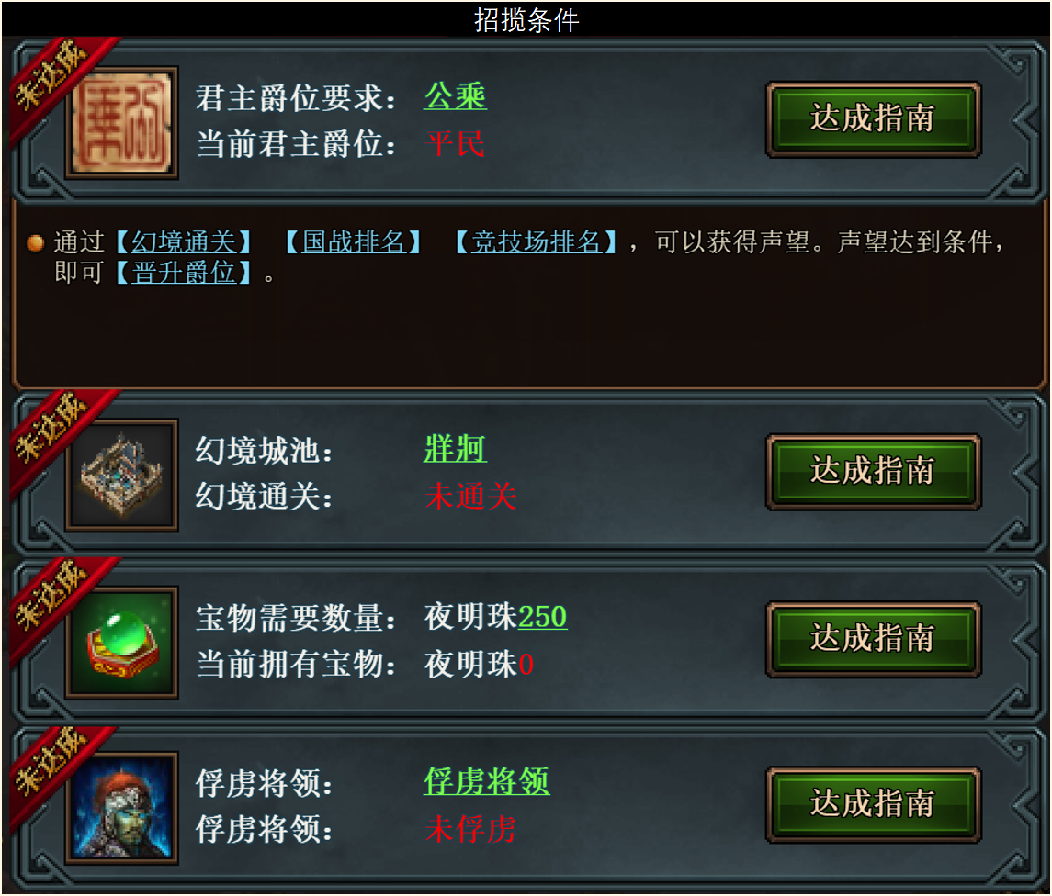Image resolution: width=1052 pixels, height=896 pixels.
Task: Click the green night pearl treasure icon
Action: pos(121,642)
